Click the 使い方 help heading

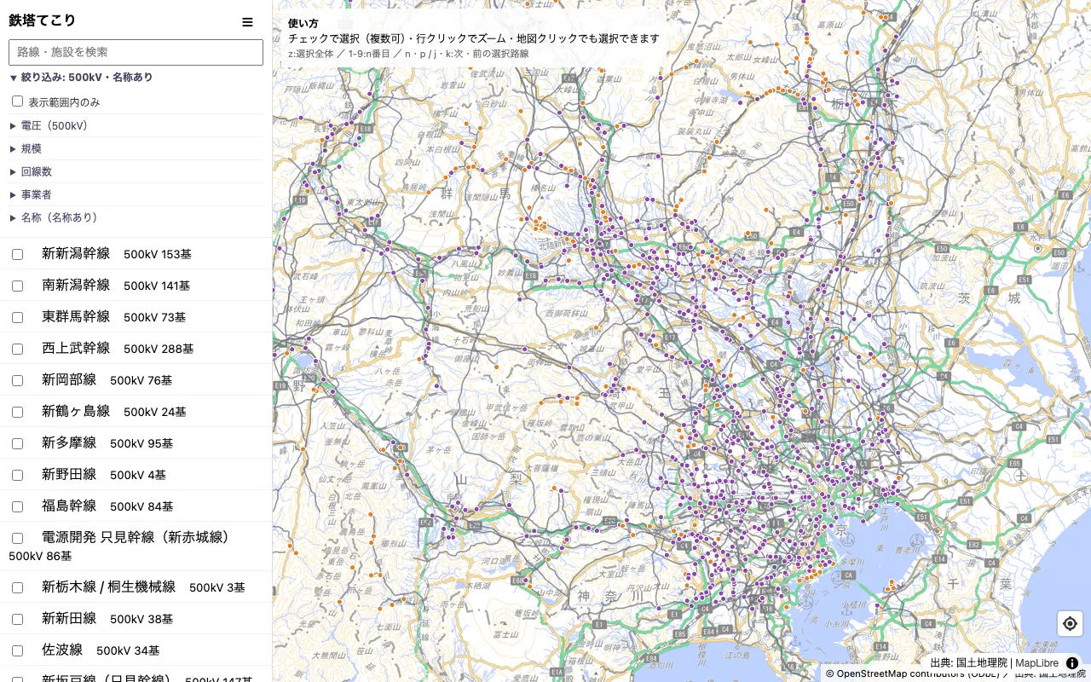303,24
